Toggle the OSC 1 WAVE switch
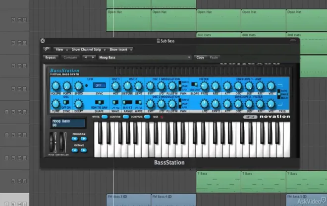The image size is (327, 206). [115, 102]
